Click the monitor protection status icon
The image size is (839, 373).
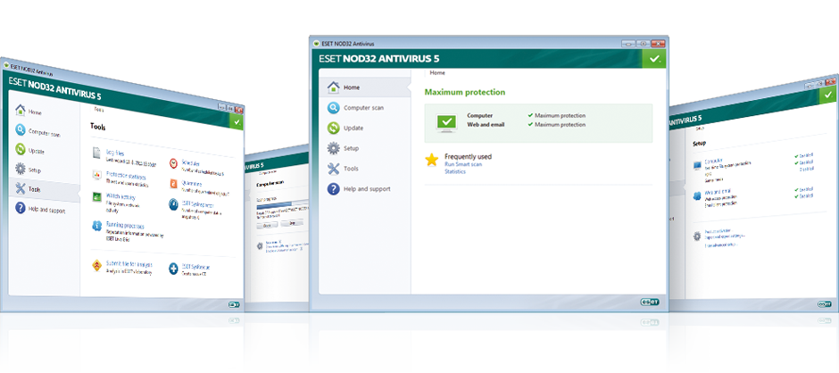pos(447,123)
